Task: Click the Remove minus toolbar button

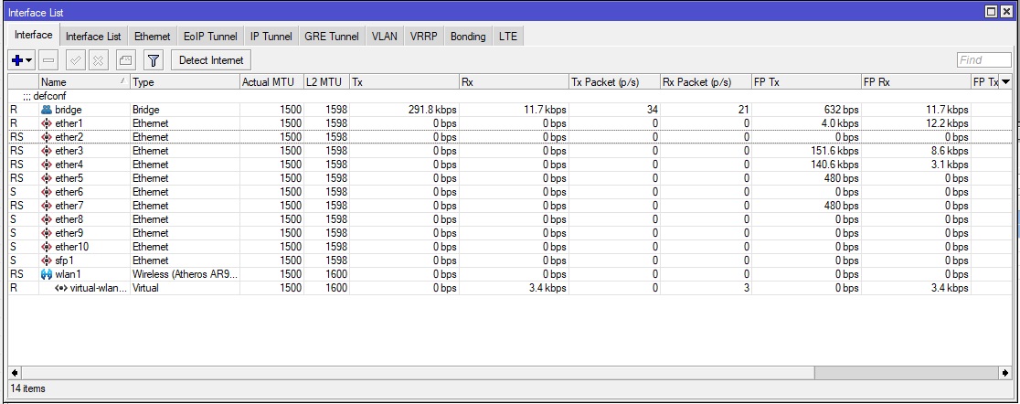Action: point(48,60)
